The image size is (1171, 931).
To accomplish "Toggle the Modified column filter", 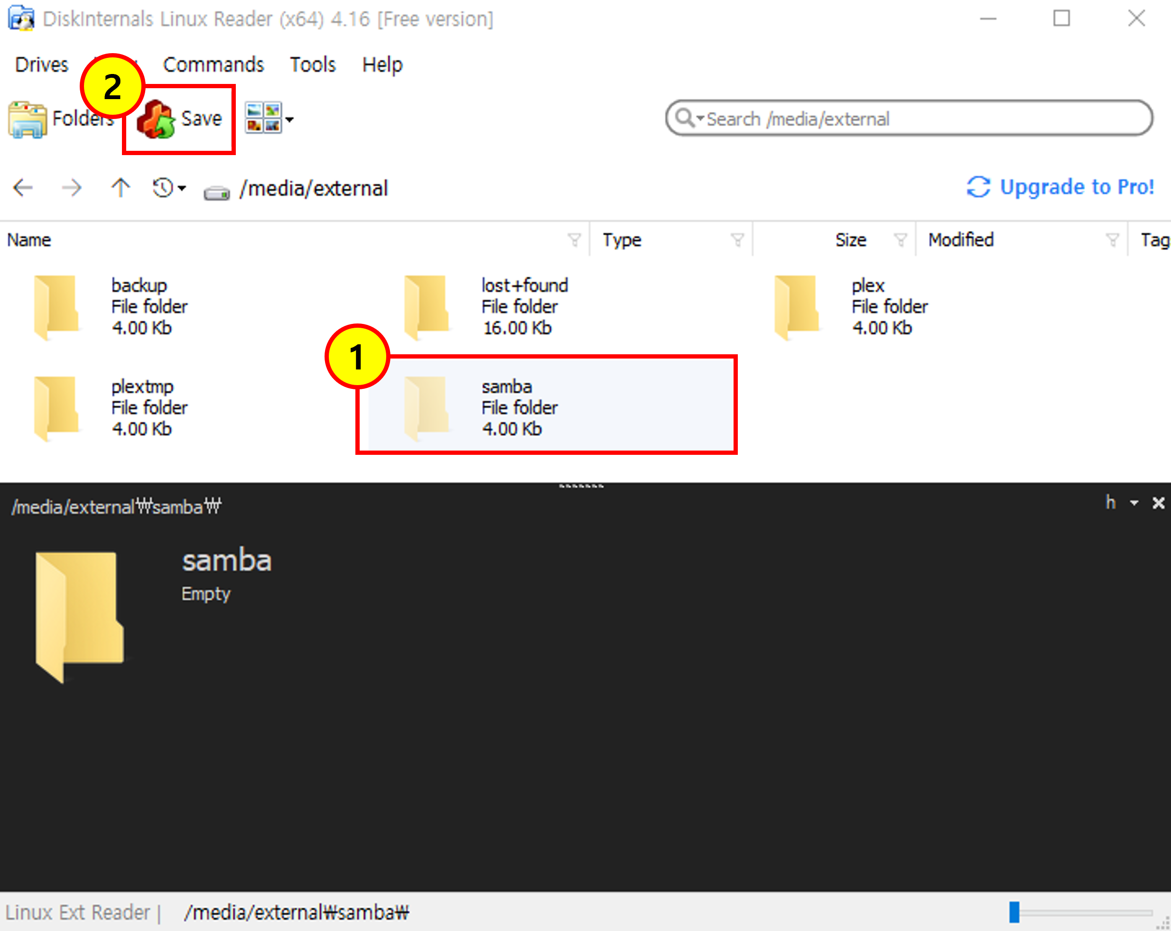I will click(x=1112, y=240).
